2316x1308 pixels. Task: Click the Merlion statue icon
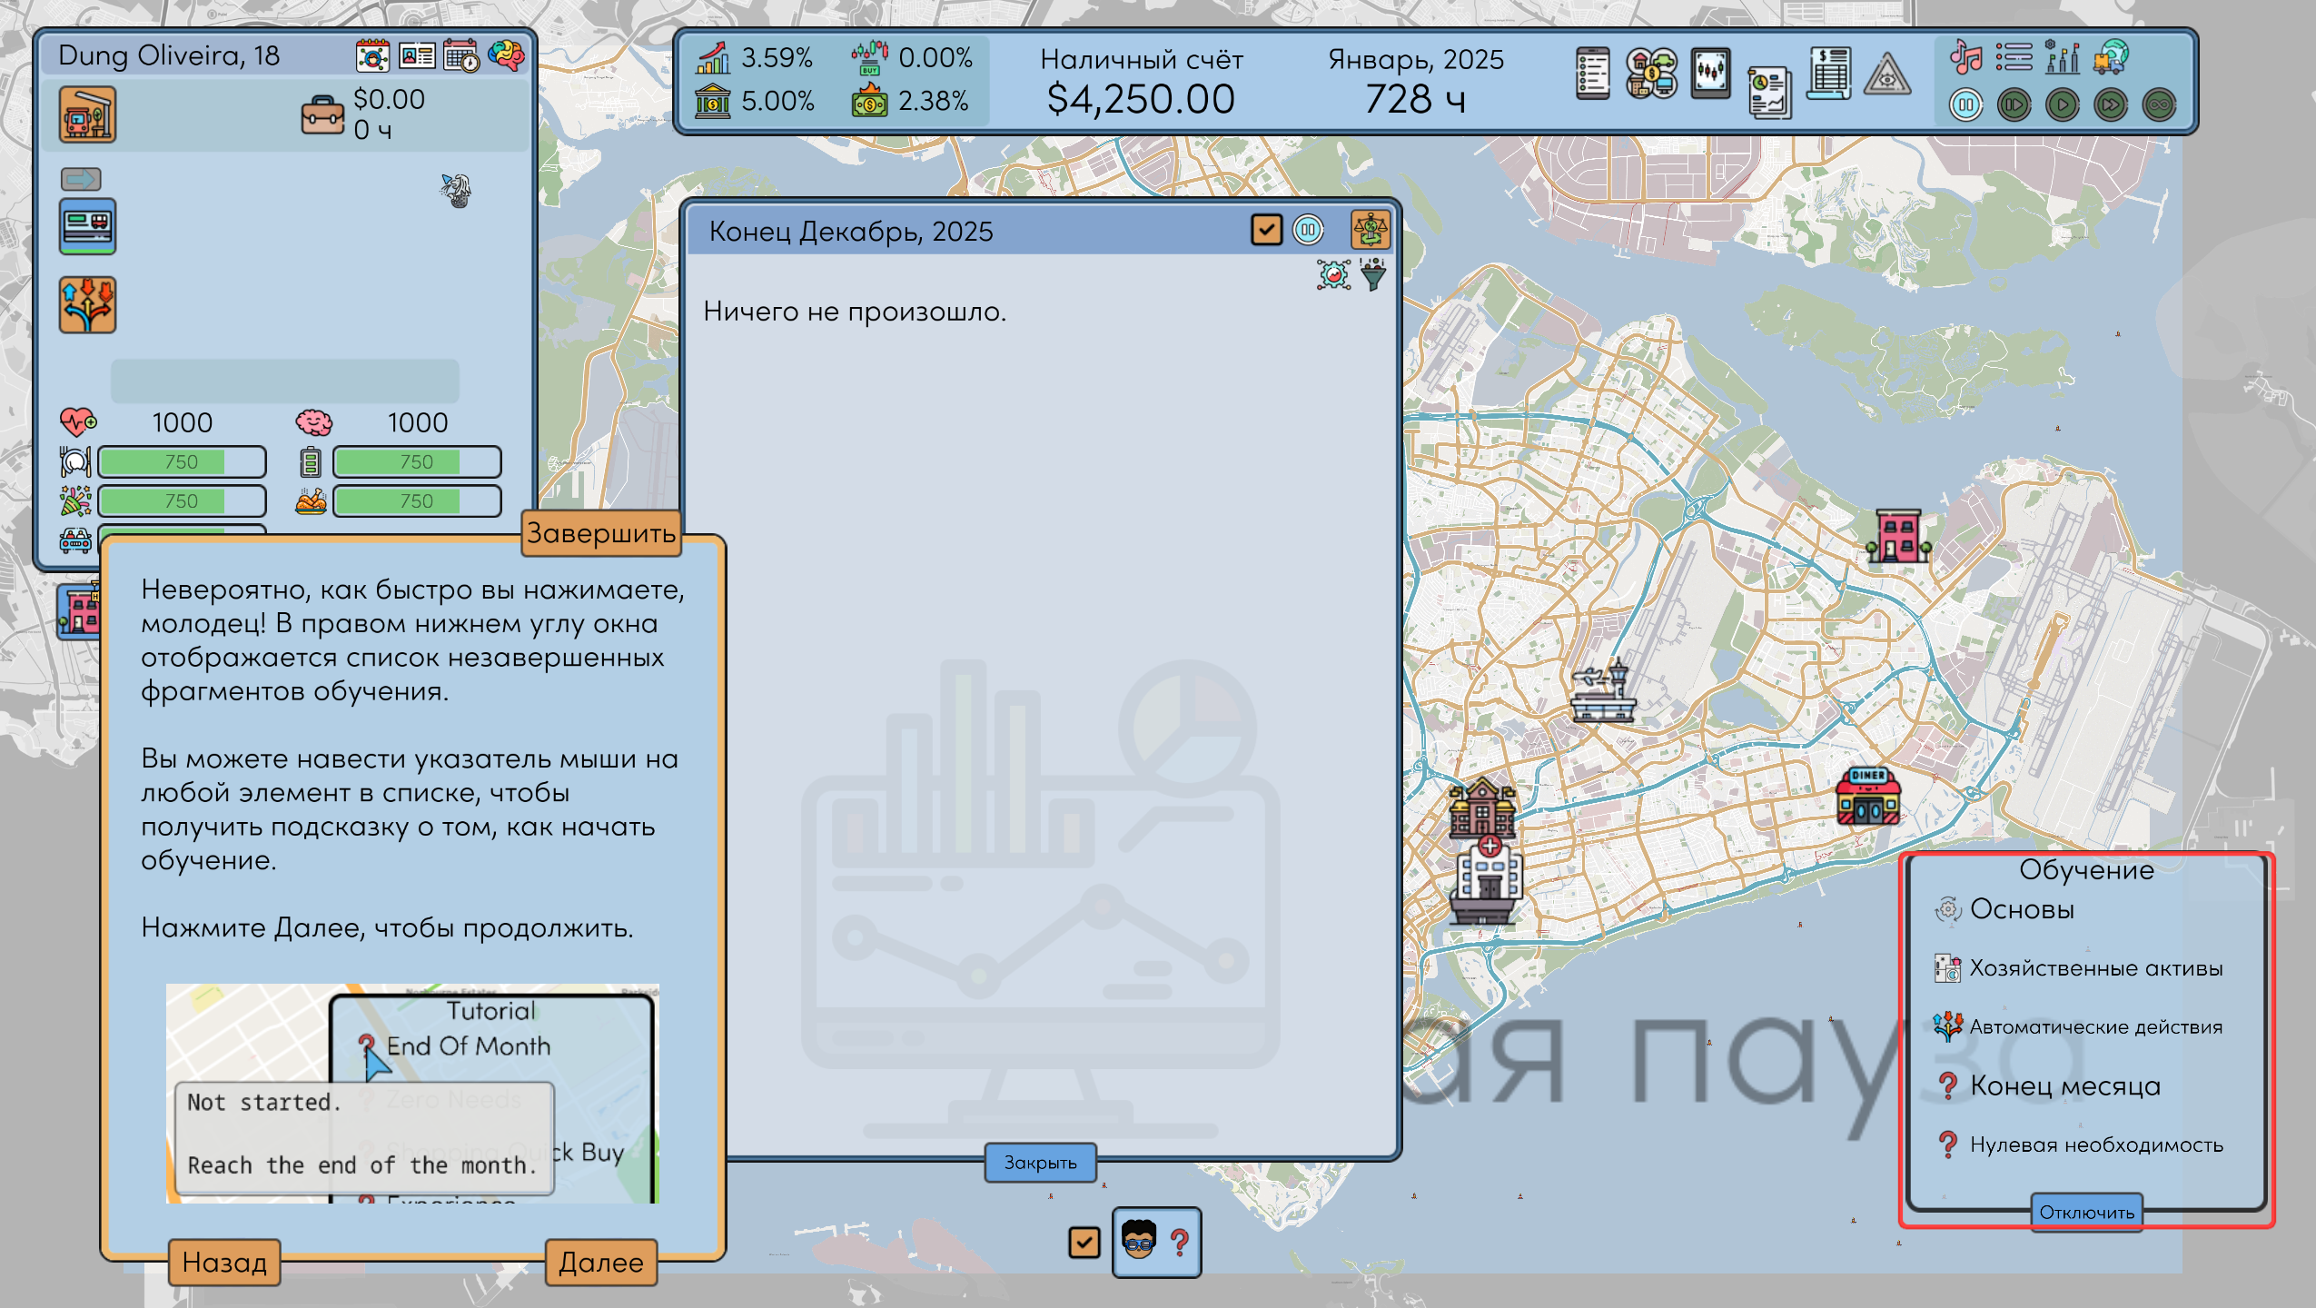point(457,191)
